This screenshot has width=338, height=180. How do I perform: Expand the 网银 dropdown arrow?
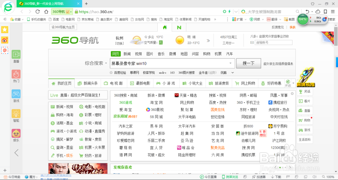click(263, 19)
